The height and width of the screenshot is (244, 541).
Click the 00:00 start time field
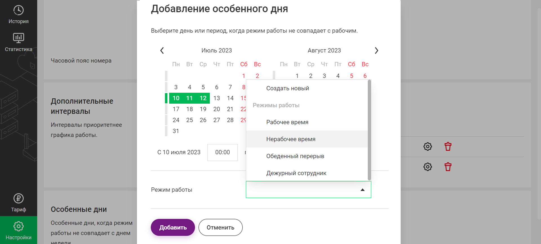pyautogui.click(x=222, y=152)
